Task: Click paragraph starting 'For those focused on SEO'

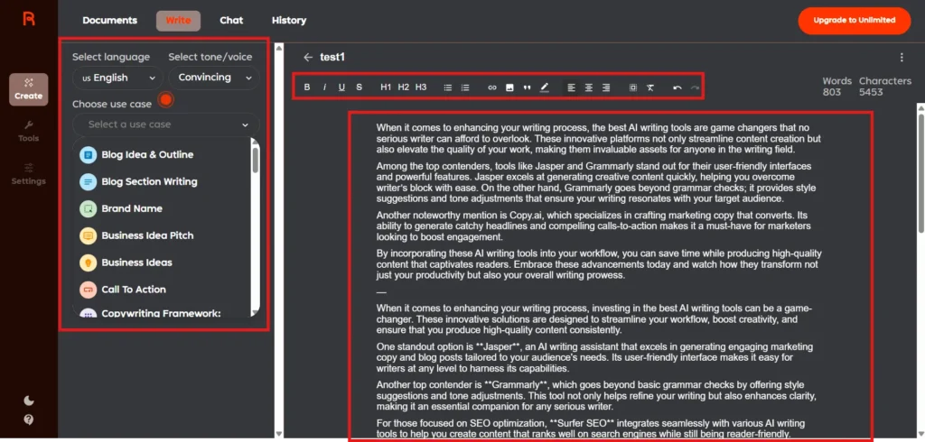Action: click(x=591, y=428)
